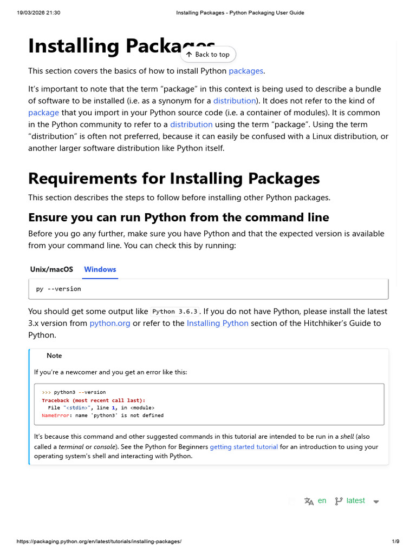Click the 'Ensure you can run Python' heading
416x554 pixels.
click(179, 217)
